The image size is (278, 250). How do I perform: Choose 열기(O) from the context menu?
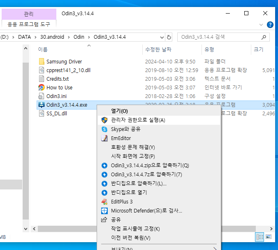pos(159,111)
